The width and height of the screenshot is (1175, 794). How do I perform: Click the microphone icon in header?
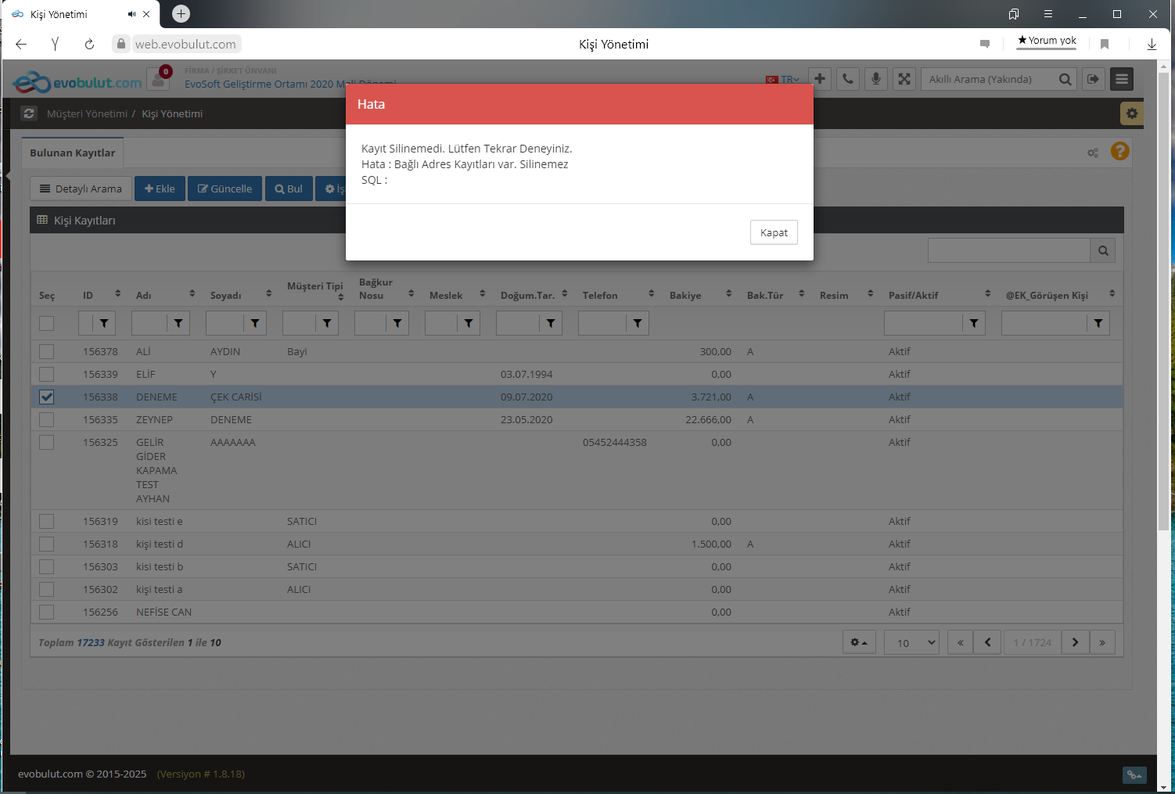coord(876,79)
